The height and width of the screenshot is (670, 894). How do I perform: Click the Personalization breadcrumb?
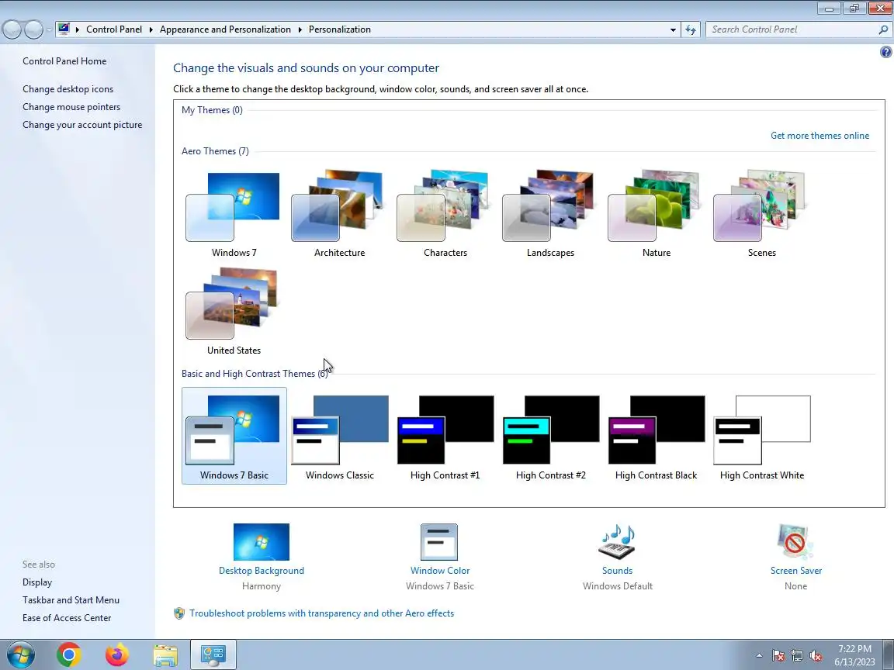click(x=340, y=29)
